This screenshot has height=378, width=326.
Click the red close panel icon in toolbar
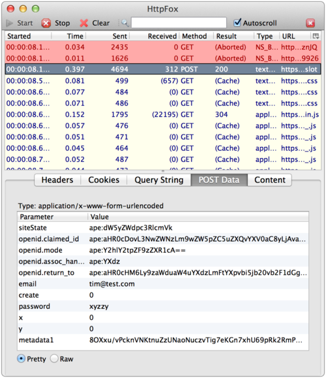tap(310, 23)
